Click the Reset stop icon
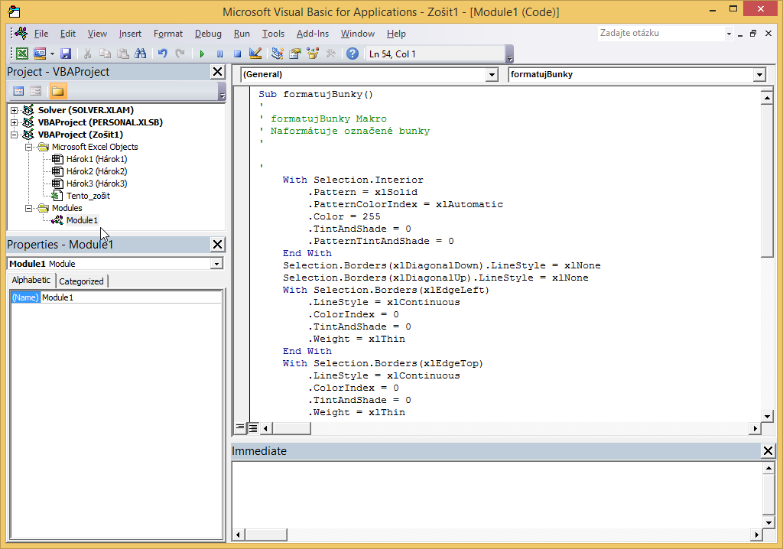The height and width of the screenshot is (549, 783). point(238,54)
